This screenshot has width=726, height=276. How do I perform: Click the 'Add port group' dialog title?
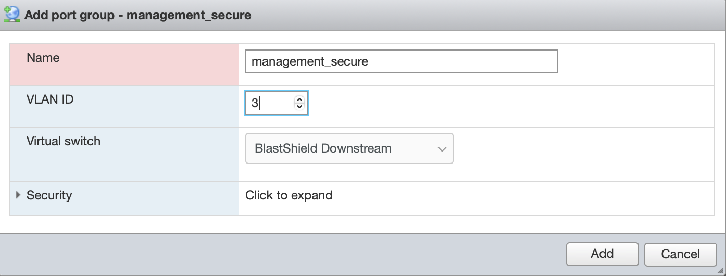coord(138,15)
